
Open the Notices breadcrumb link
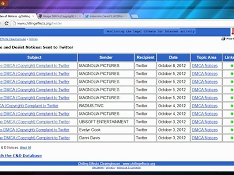(33, 39)
